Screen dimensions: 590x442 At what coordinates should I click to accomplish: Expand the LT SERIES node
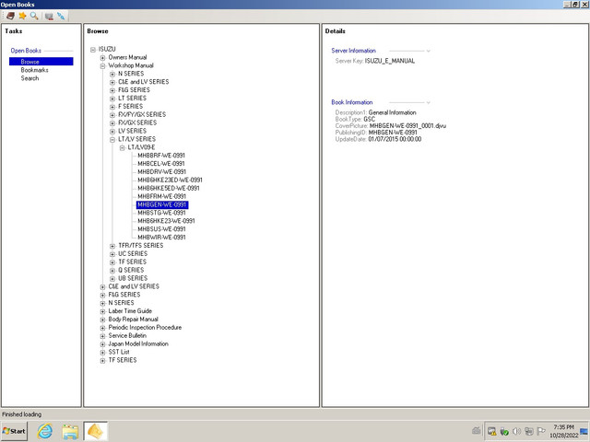112,99
